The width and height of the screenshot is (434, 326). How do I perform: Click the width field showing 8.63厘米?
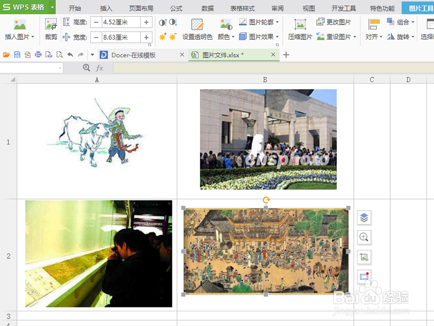(x=121, y=37)
